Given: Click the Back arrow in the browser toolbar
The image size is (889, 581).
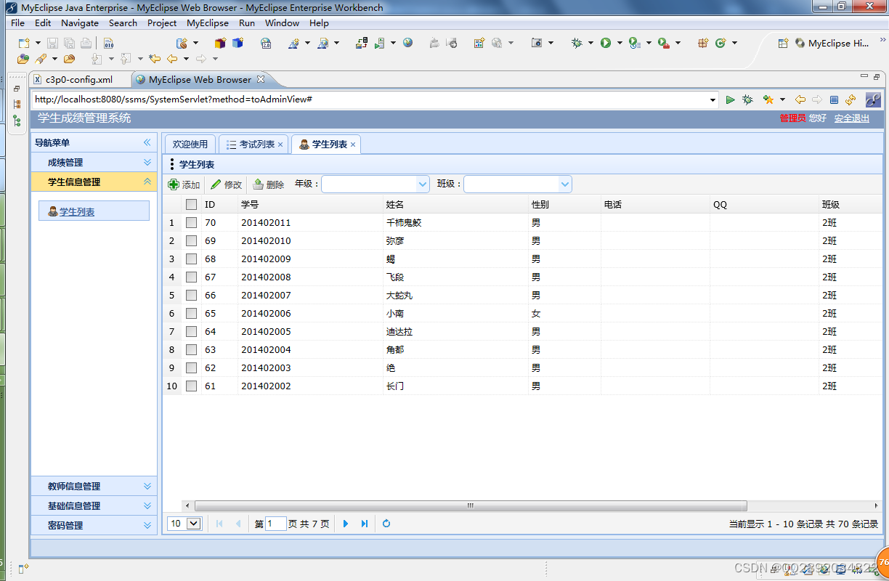Looking at the screenshot, I should [x=800, y=100].
